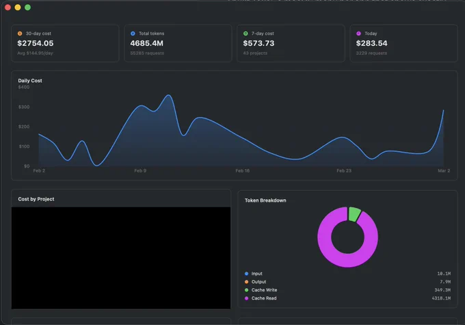
Task: Click the Feb 9 axis label
Action: click(x=140, y=170)
